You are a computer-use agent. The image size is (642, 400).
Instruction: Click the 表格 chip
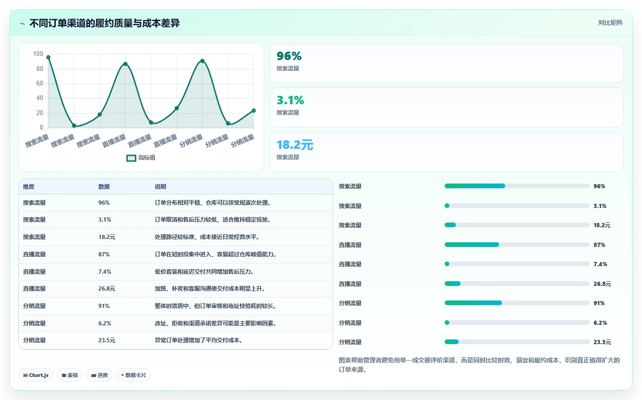(x=70, y=375)
